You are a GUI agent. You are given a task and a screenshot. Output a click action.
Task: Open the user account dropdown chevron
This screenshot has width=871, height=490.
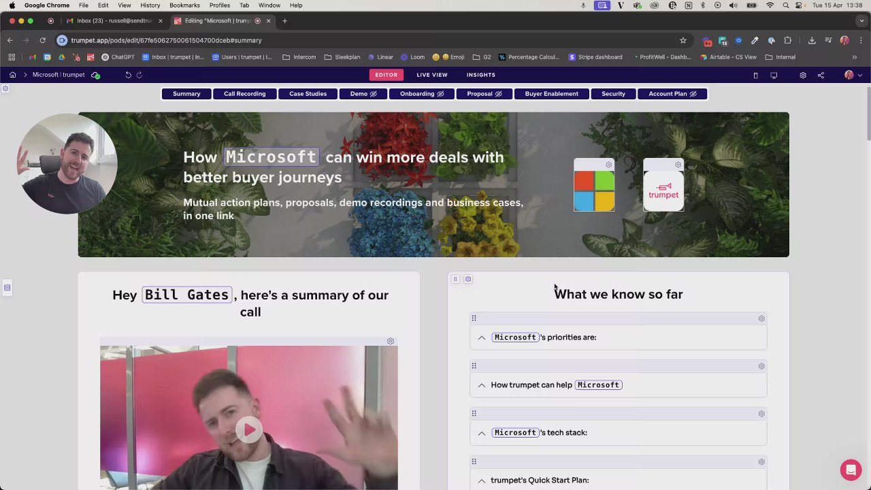click(x=860, y=75)
